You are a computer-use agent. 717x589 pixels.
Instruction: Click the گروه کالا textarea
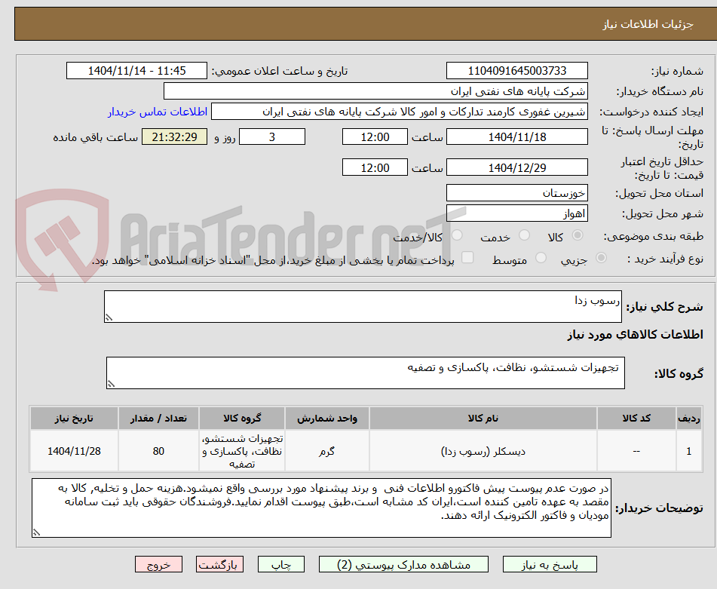[366, 373]
